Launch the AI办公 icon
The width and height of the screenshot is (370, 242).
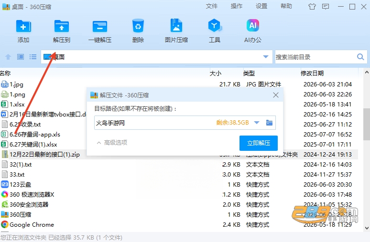click(x=253, y=25)
